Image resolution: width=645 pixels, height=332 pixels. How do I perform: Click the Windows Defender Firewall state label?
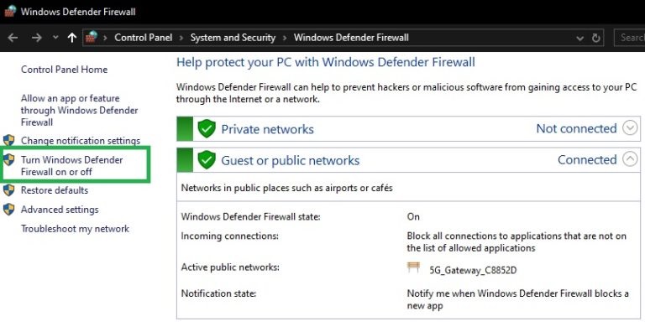(250, 216)
